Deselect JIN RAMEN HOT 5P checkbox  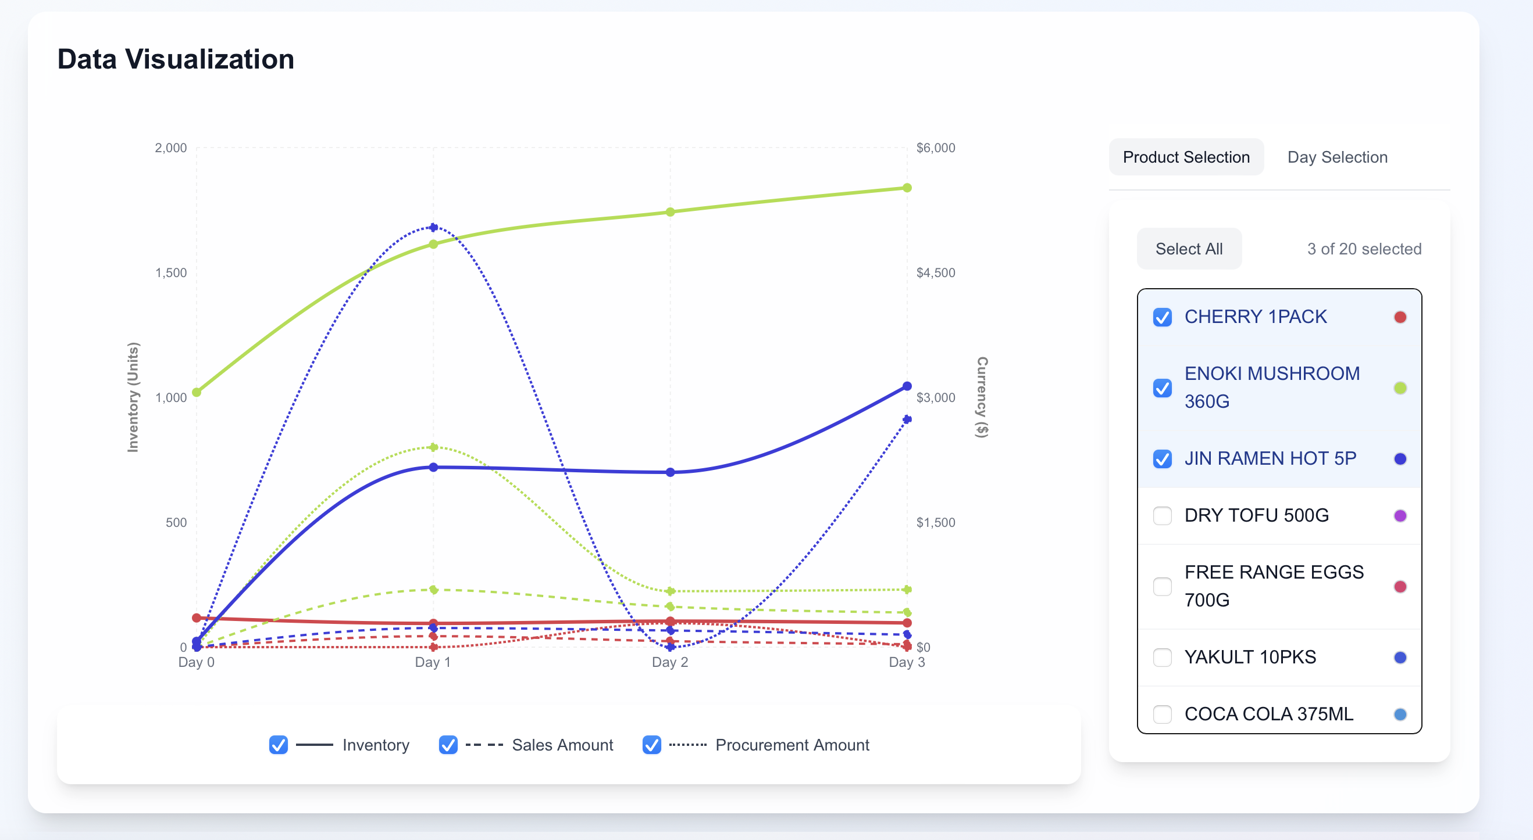click(x=1161, y=458)
